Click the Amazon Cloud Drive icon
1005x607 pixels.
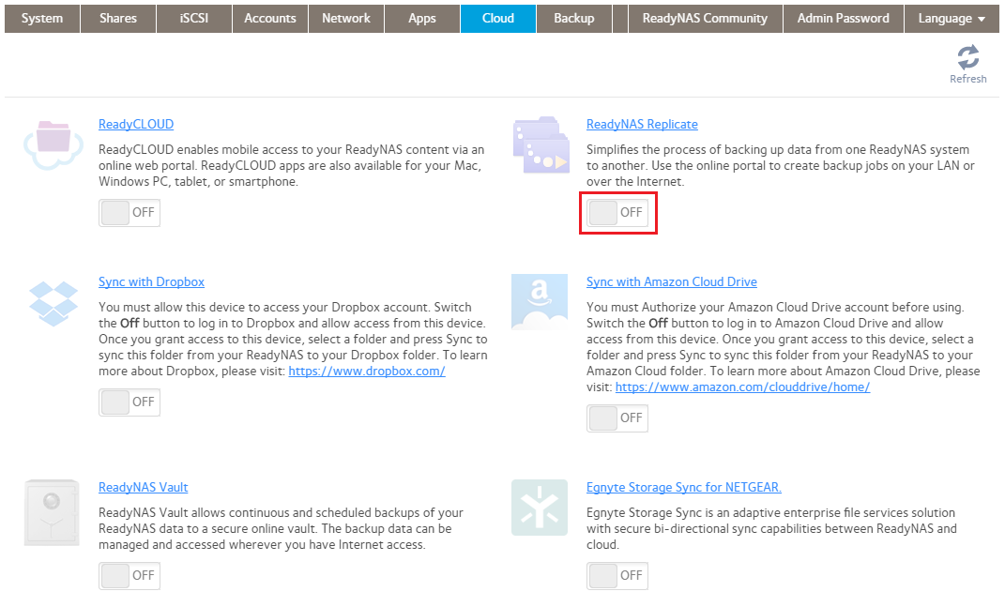tap(540, 302)
